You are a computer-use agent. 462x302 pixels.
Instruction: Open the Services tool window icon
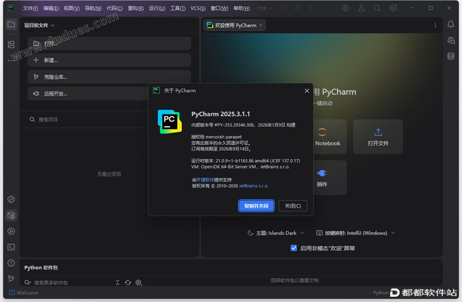pyautogui.click(x=11, y=232)
